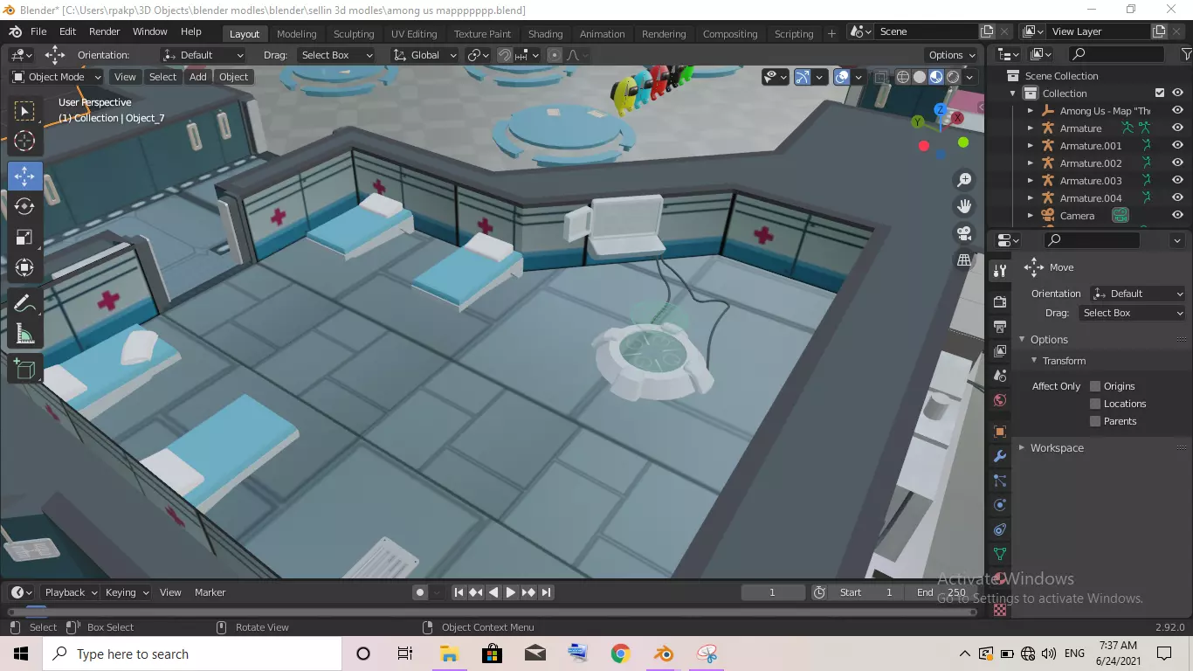
Task: Click the hand pan view button
Action: [964, 207]
